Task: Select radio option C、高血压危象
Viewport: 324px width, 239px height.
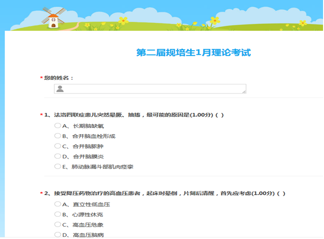Action: 58,224
